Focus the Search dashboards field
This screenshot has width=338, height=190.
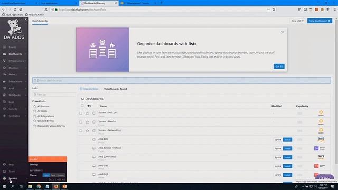click(x=182, y=80)
